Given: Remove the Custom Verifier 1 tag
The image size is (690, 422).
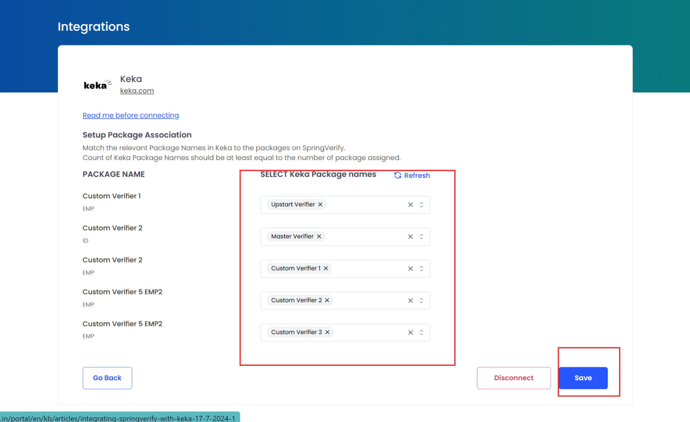Looking at the screenshot, I should (326, 268).
